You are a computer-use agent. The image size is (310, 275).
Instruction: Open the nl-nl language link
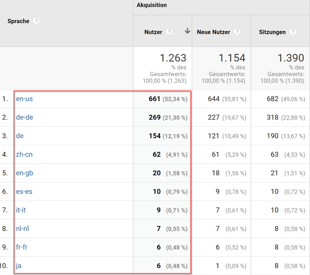click(22, 229)
